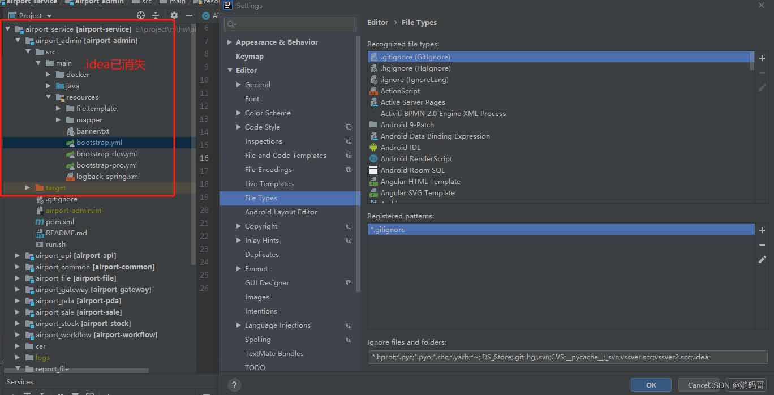Click the Android IDL file type icon

(373, 148)
